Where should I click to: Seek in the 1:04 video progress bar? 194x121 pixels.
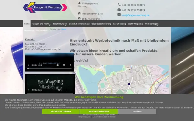click(x=49, y=68)
